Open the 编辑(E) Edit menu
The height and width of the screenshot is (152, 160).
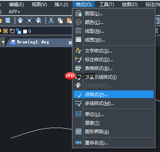click(16, 5)
